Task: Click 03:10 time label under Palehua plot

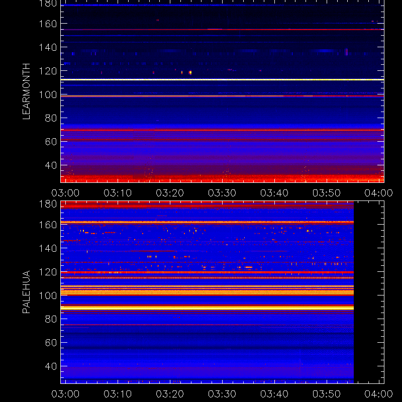Action: [118, 394]
